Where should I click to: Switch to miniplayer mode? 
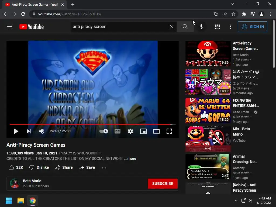143,131
